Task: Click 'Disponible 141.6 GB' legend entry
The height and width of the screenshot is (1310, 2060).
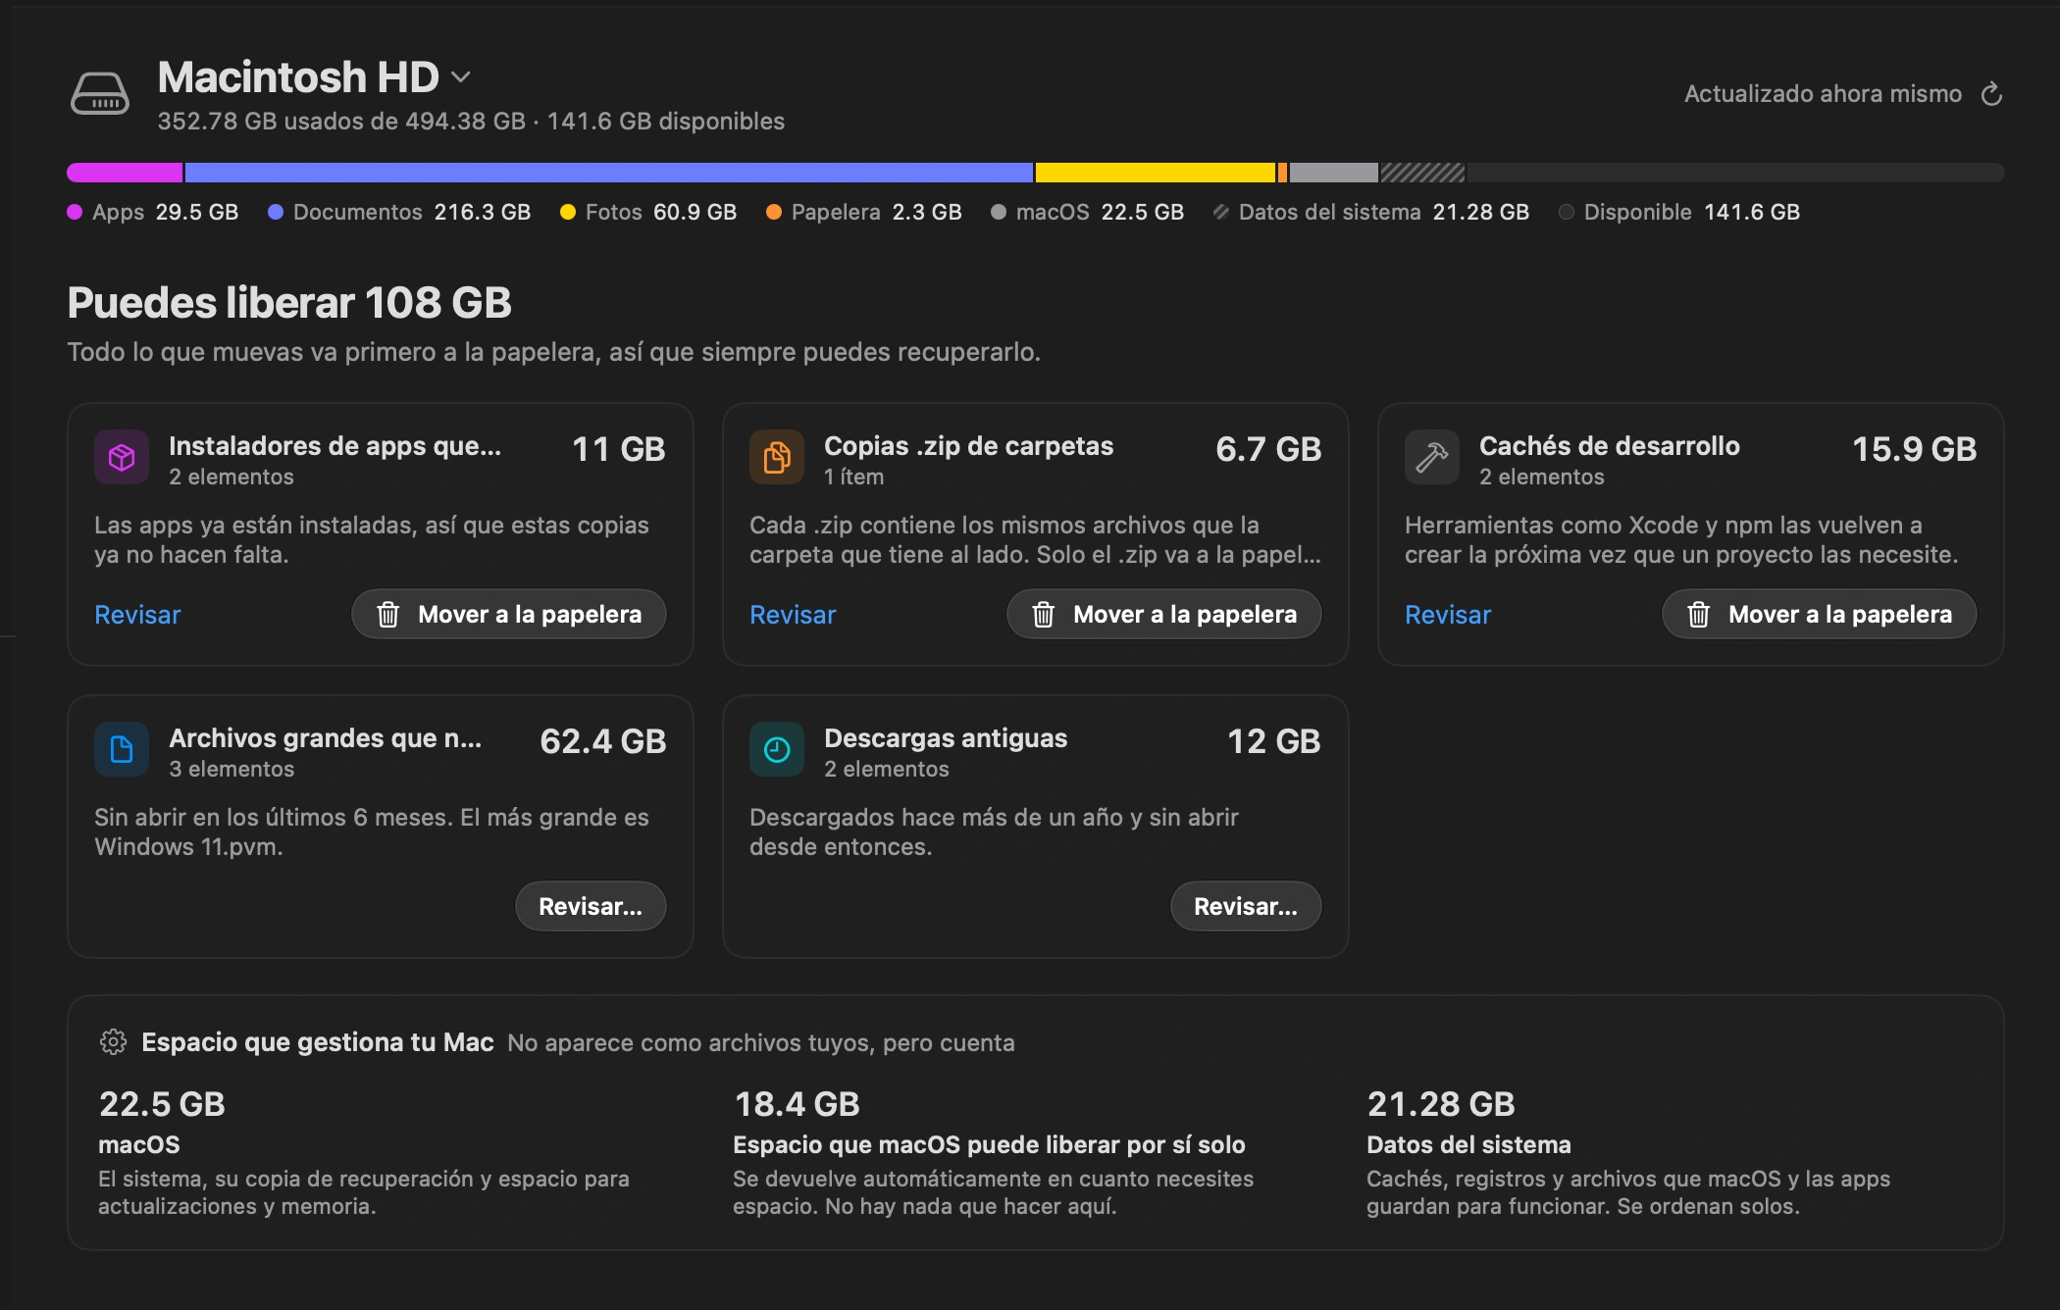Action: [1679, 212]
